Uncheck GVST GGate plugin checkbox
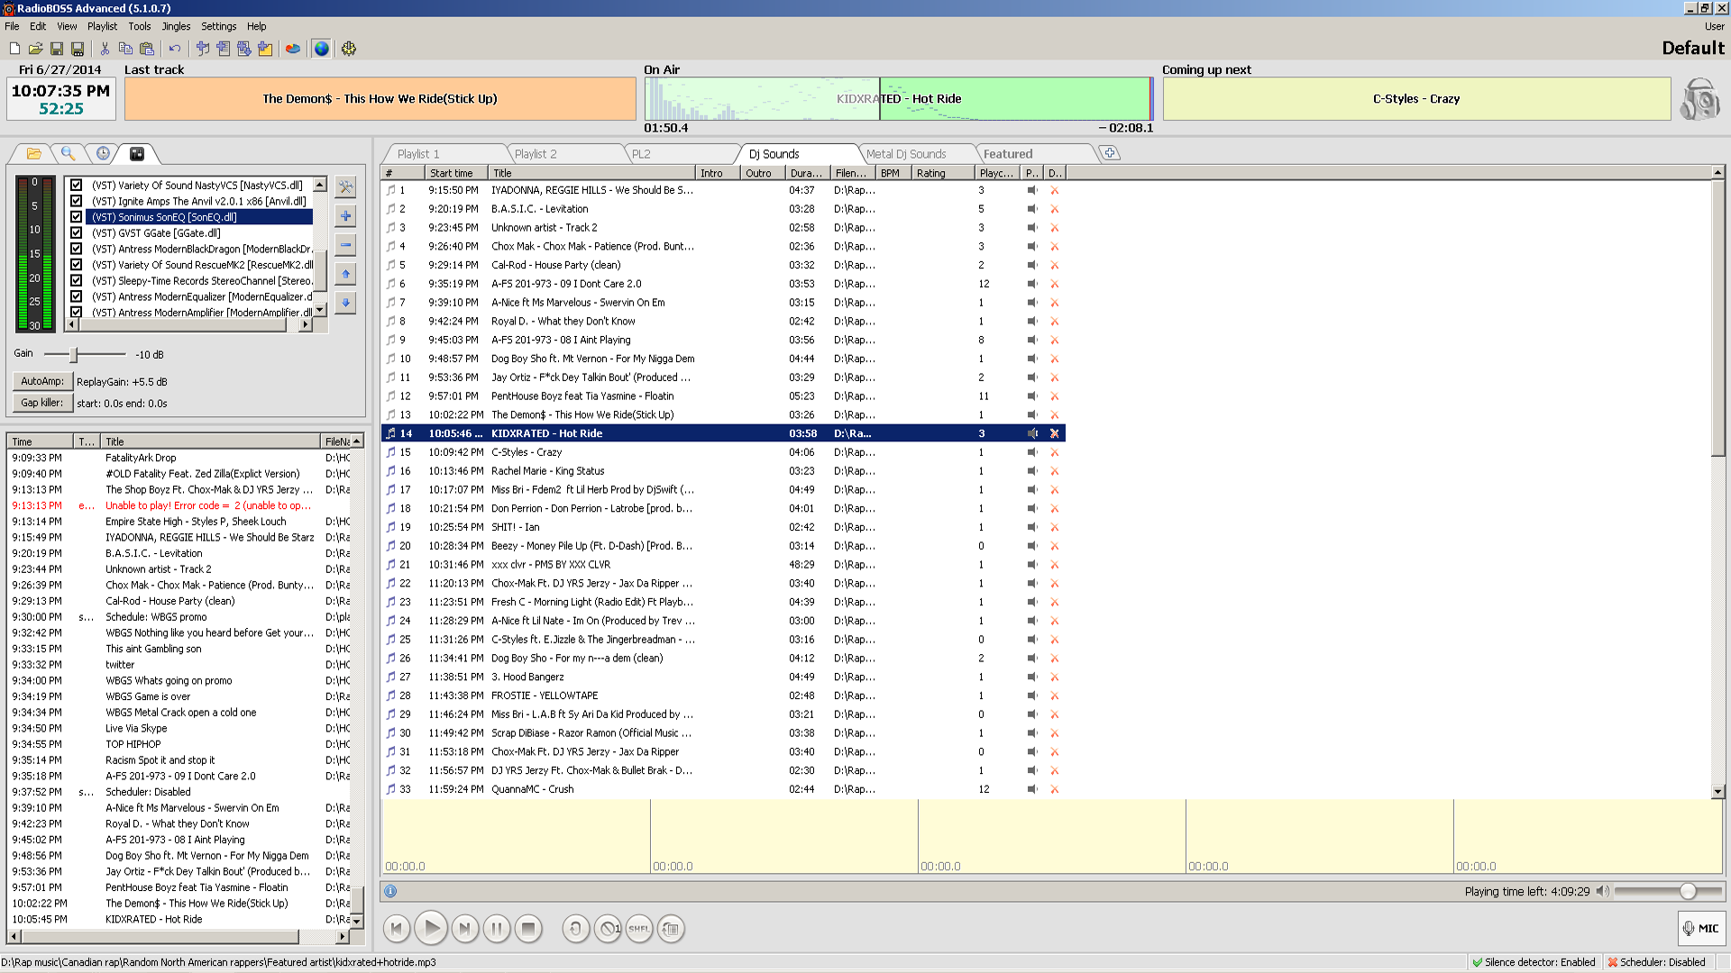The height and width of the screenshot is (973, 1731). (x=77, y=232)
